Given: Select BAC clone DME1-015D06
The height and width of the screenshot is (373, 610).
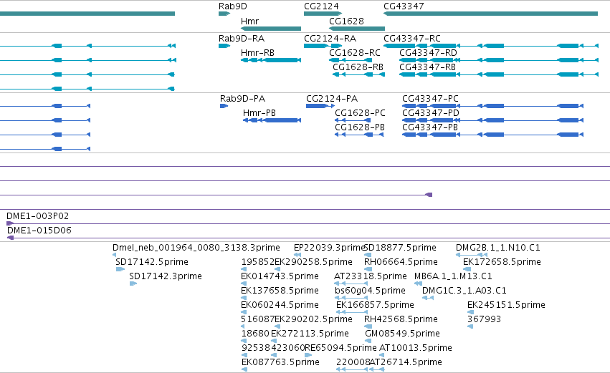Looking at the screenshot, I should [x=39, y=231].
